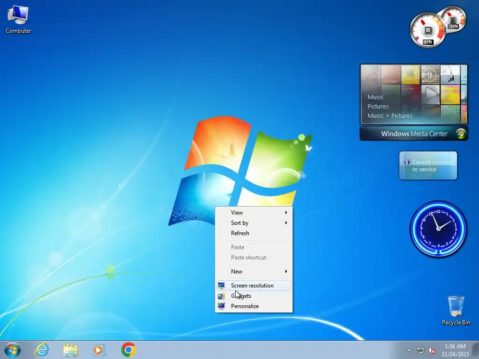479x359 pixels.
Task: Click the Screen resolution monitor icon
Action: (221, 286)
